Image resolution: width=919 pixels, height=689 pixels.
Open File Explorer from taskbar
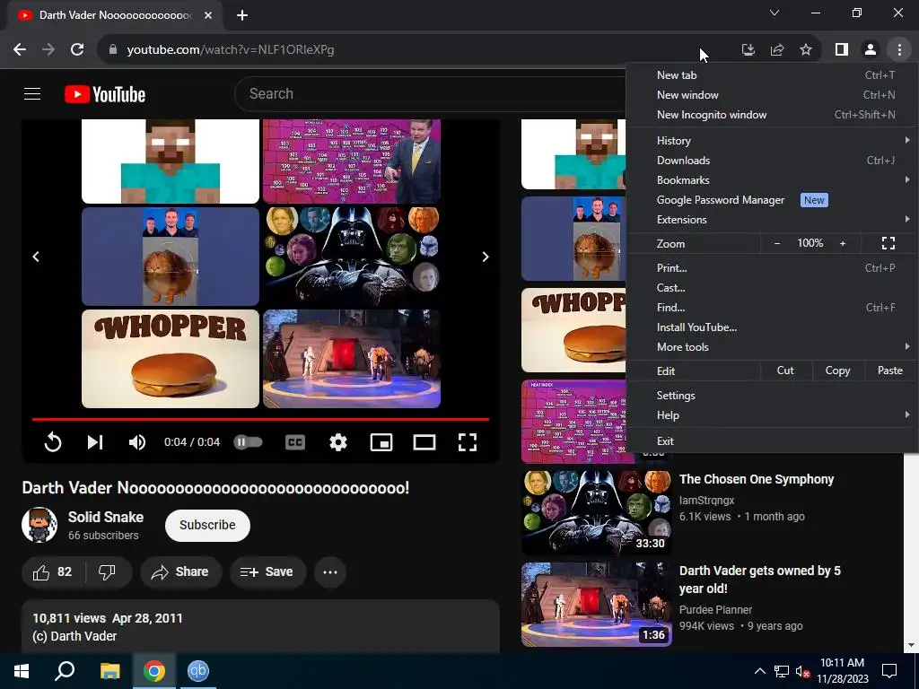[109, 671]
